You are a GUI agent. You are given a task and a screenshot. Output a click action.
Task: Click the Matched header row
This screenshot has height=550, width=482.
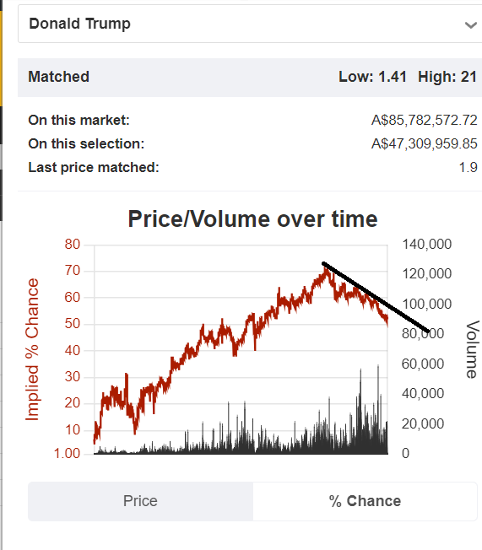(x=250, y=77)
